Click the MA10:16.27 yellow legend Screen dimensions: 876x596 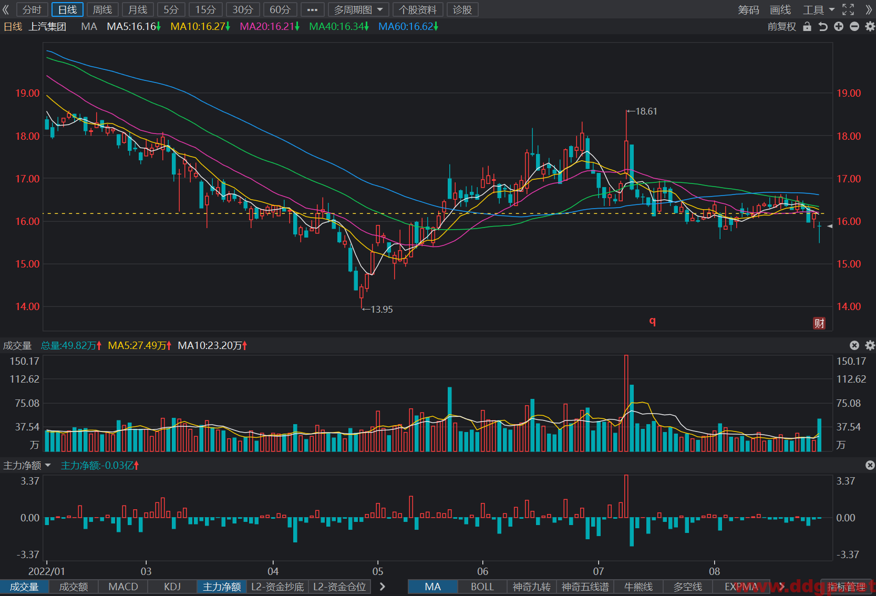pos(200,26)
